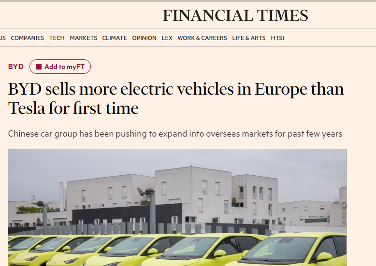This screenshot has height=266, width=376.
Task: Go to the Markets section
Action: (x=83, y=38)
